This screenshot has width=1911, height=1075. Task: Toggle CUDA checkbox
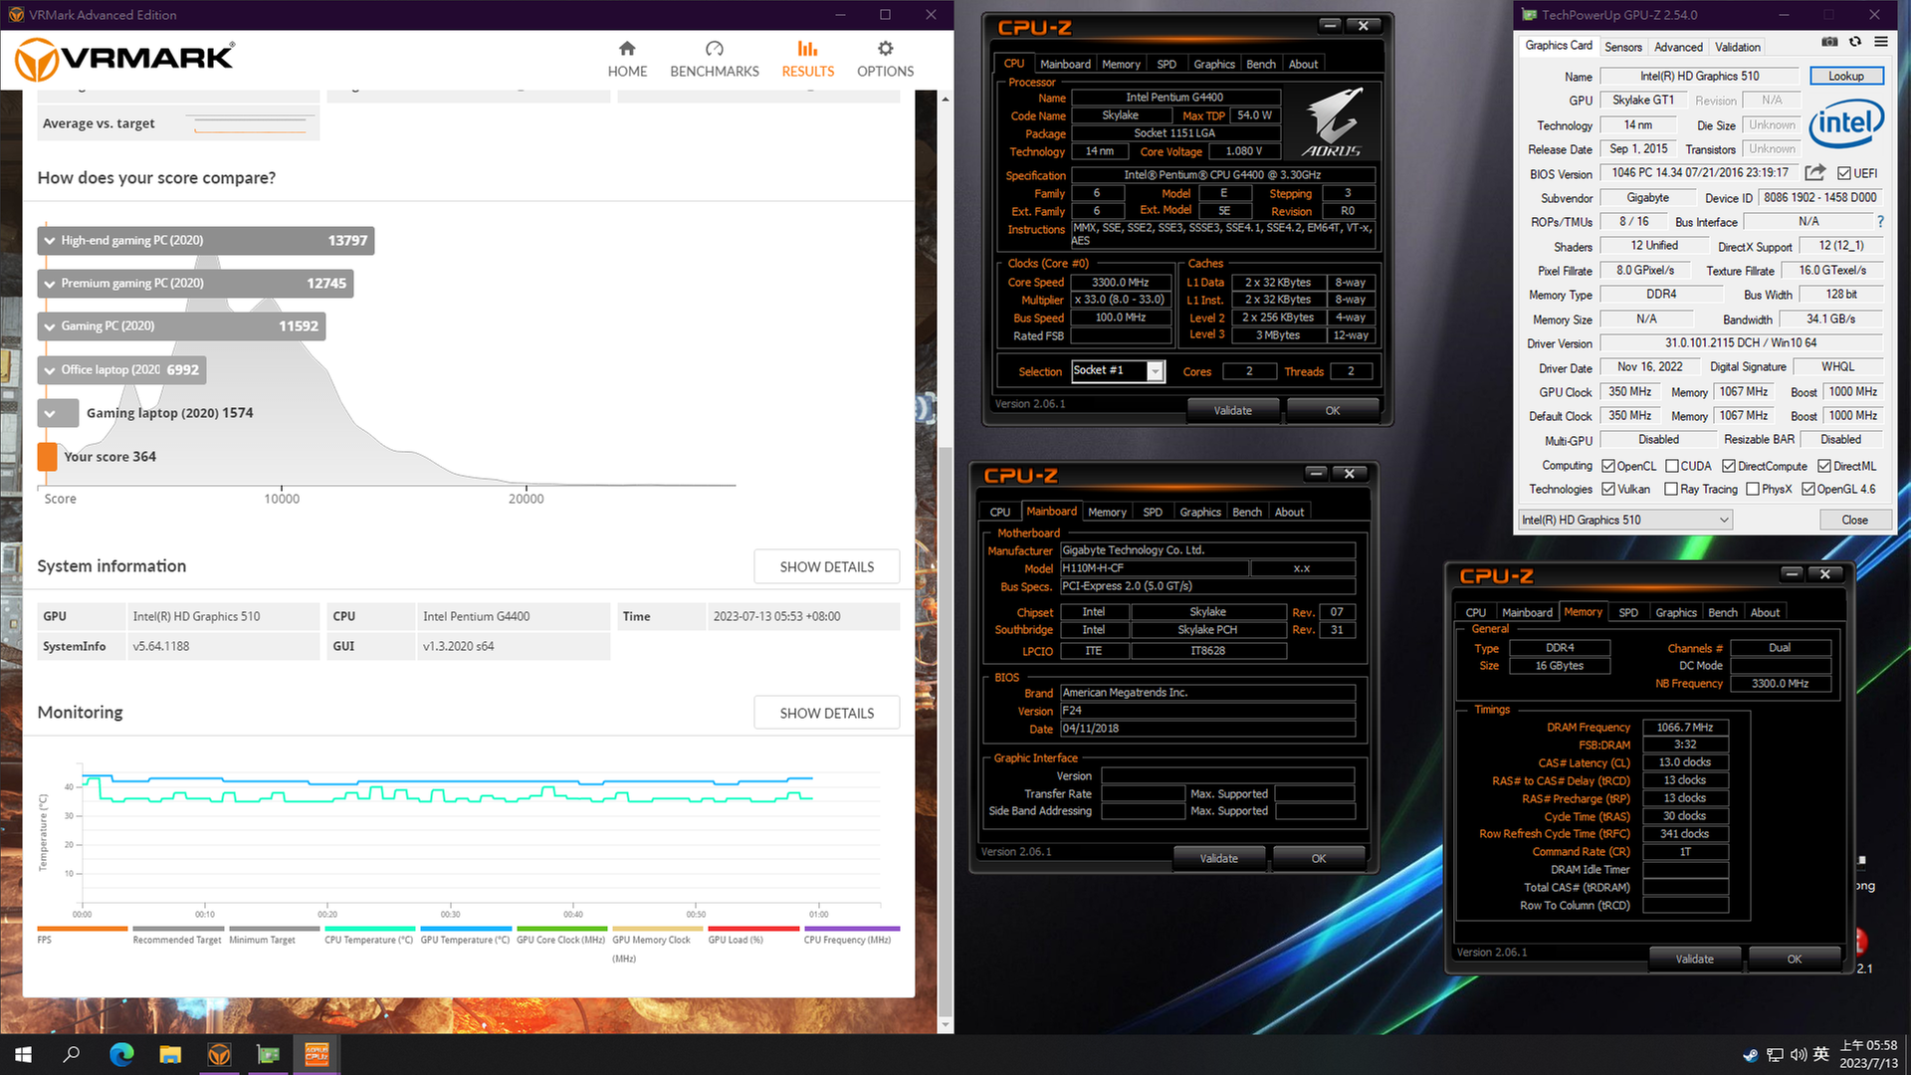click(x=1672, y=466)
